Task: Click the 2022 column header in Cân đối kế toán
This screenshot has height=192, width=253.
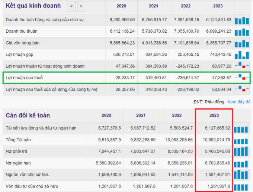Action: click(x=177, y=115)
